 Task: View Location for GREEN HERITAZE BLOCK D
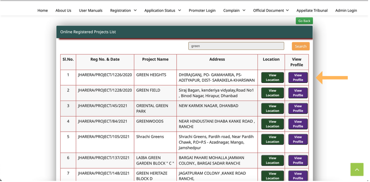(x=272, y=176)
